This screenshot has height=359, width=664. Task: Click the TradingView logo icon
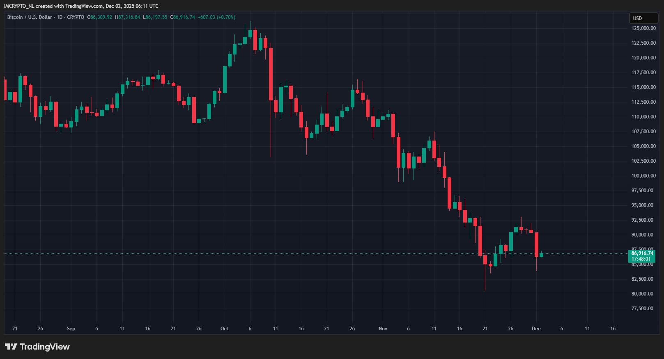tap(11, 347)
